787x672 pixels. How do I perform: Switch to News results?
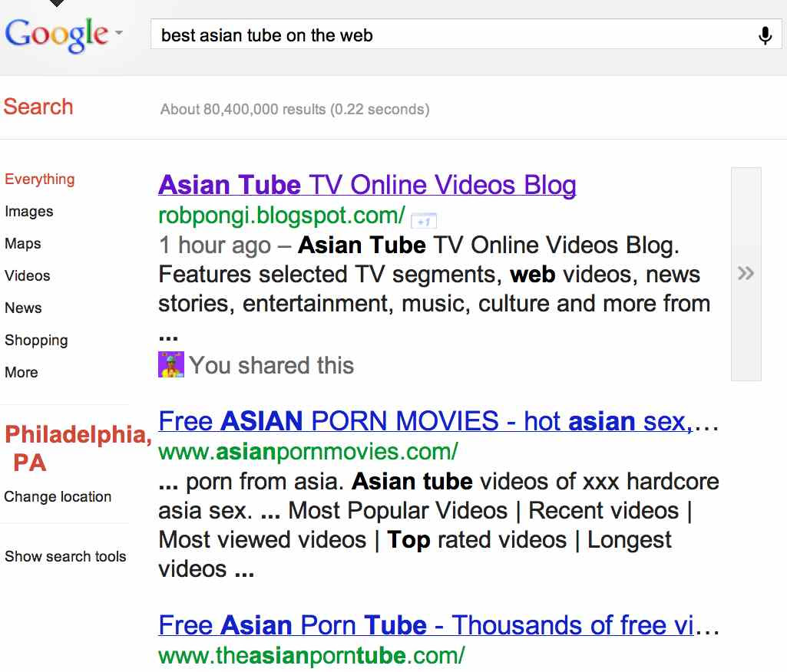(23, 308)
